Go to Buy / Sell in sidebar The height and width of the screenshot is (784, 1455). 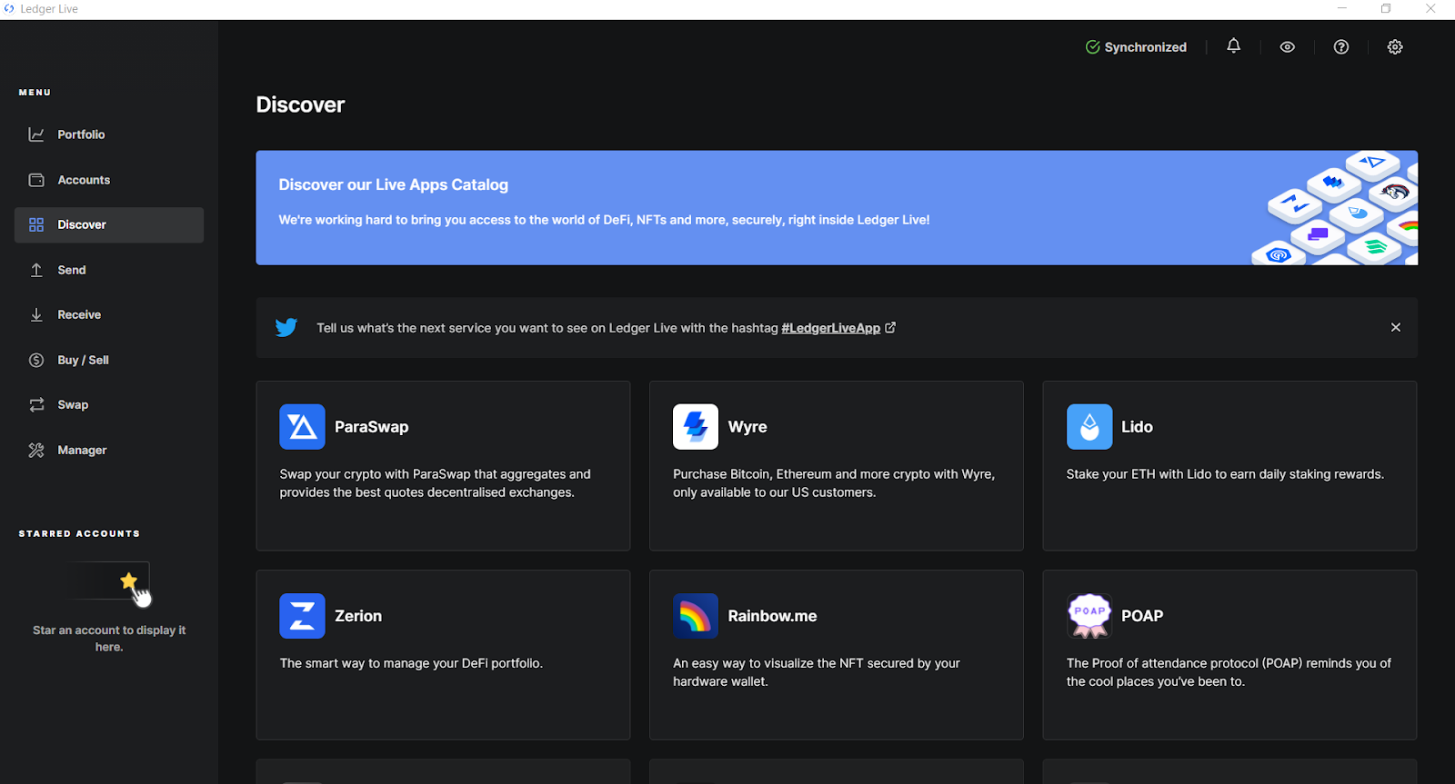click(x=109, y=360)
